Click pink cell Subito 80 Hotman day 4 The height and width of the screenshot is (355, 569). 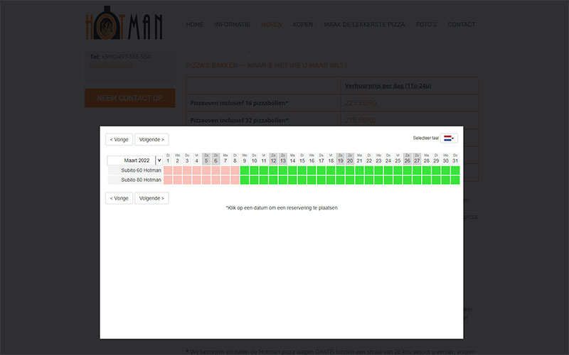[197, 180]
